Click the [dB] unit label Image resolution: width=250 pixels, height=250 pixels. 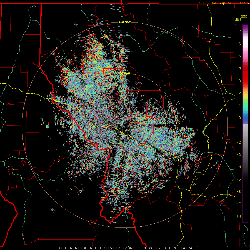click(237, 19)
